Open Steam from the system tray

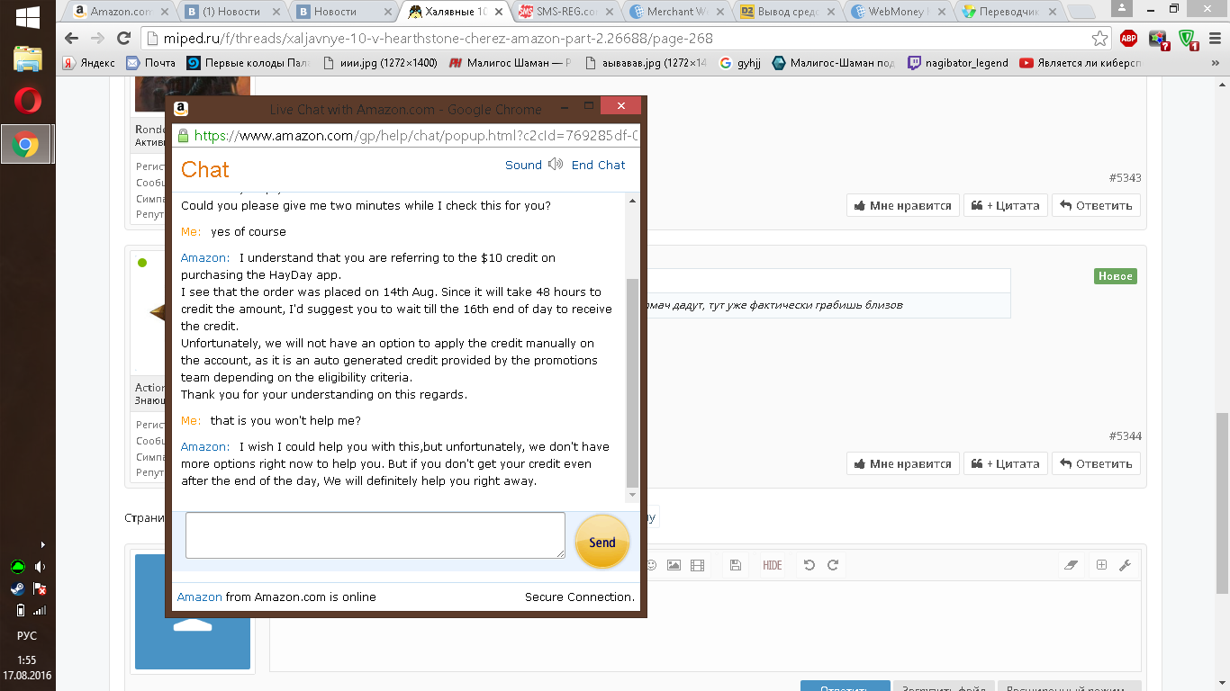coord(17,589)
